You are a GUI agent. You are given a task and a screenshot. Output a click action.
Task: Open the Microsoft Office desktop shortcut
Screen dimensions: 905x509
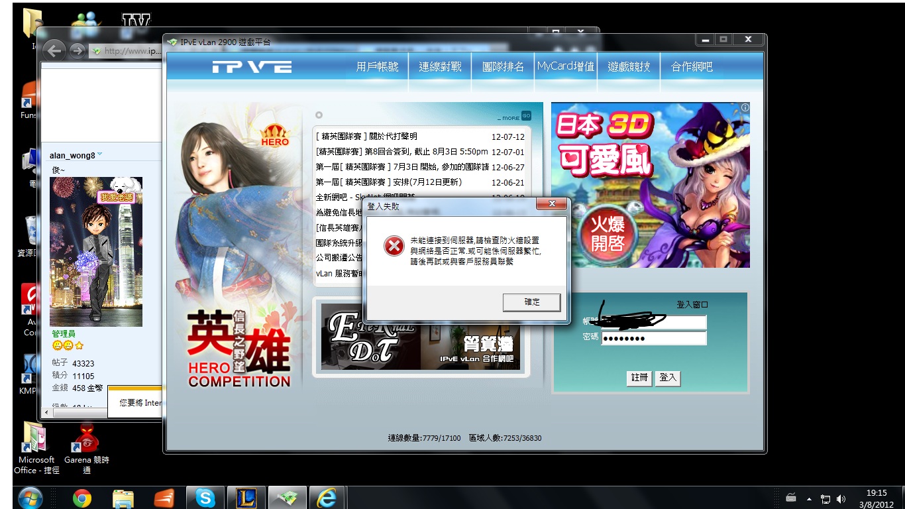point(36,448)
